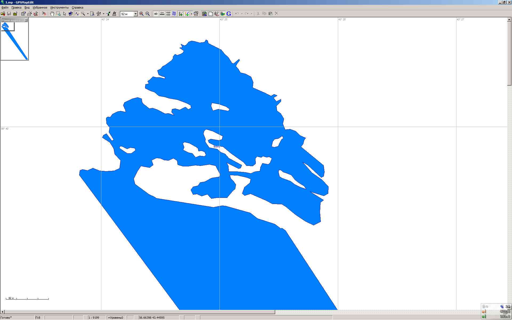Click the trim map scissors tool

pyautogui.click(x=92, y=14)
